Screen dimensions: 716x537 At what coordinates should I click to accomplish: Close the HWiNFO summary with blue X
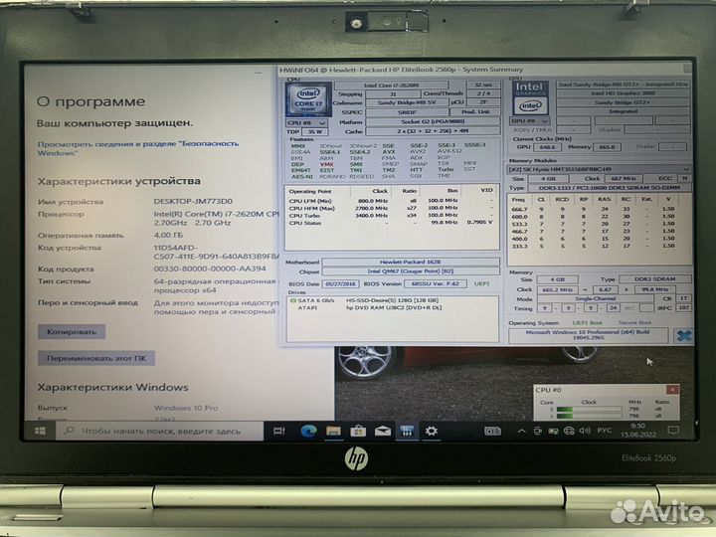[x=683, y=336]
